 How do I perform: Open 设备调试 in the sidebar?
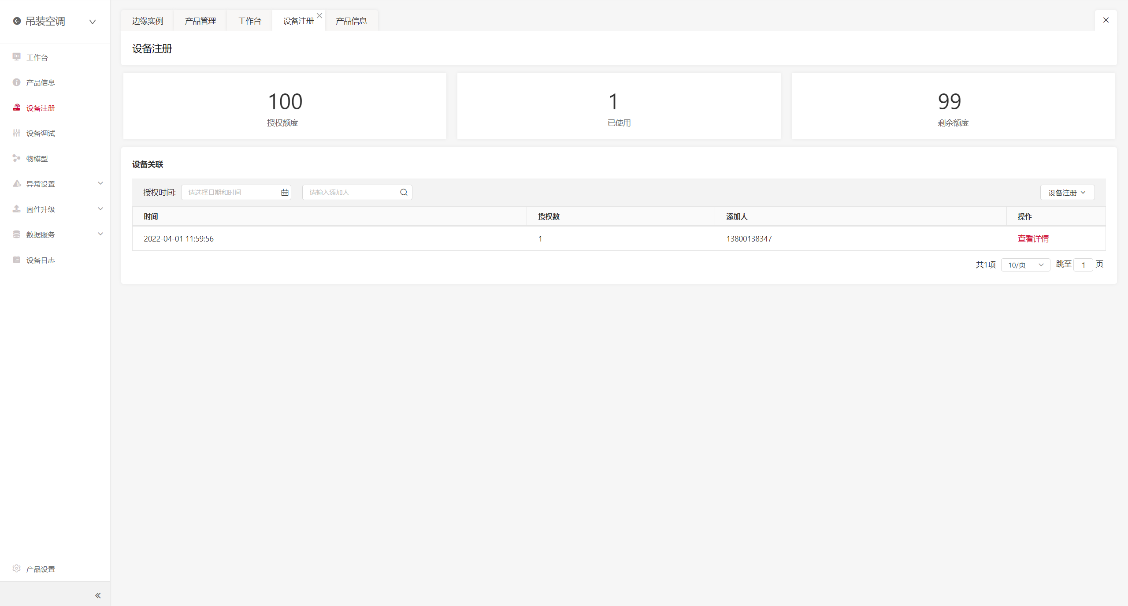[41, 133]
